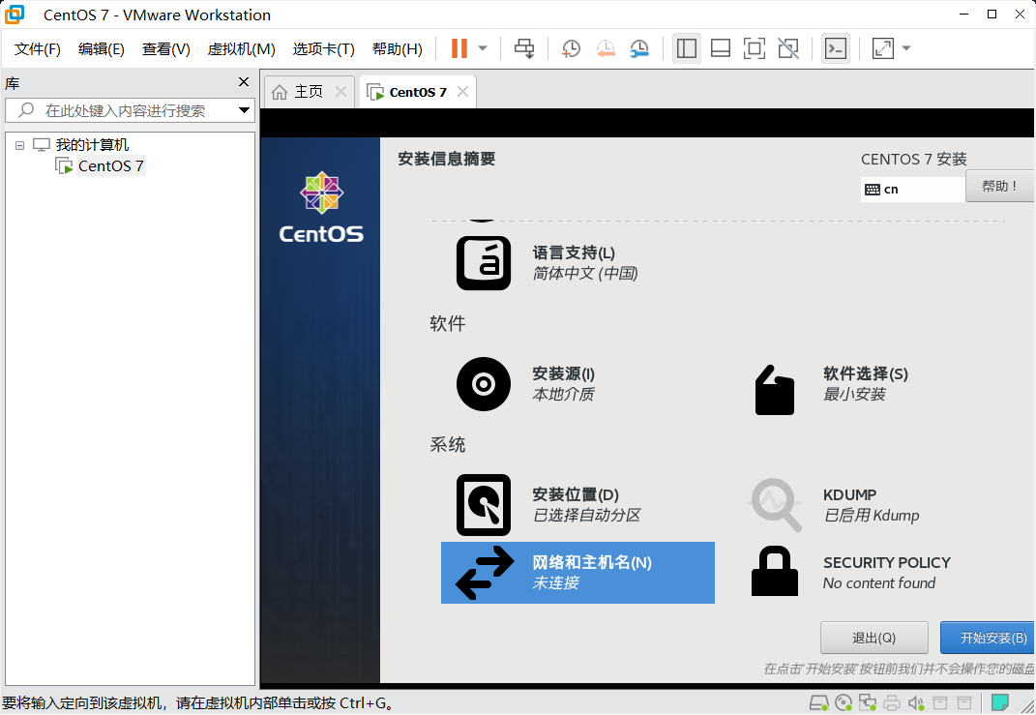
Task: Toggle the thumbnail bar view icon
Action: (x=721, y=48)
